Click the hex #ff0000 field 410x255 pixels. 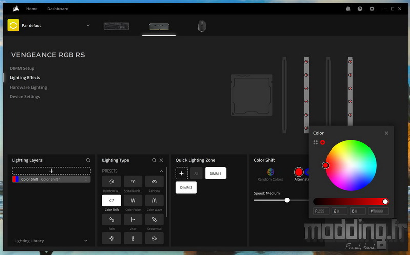(x=378, y=211)
